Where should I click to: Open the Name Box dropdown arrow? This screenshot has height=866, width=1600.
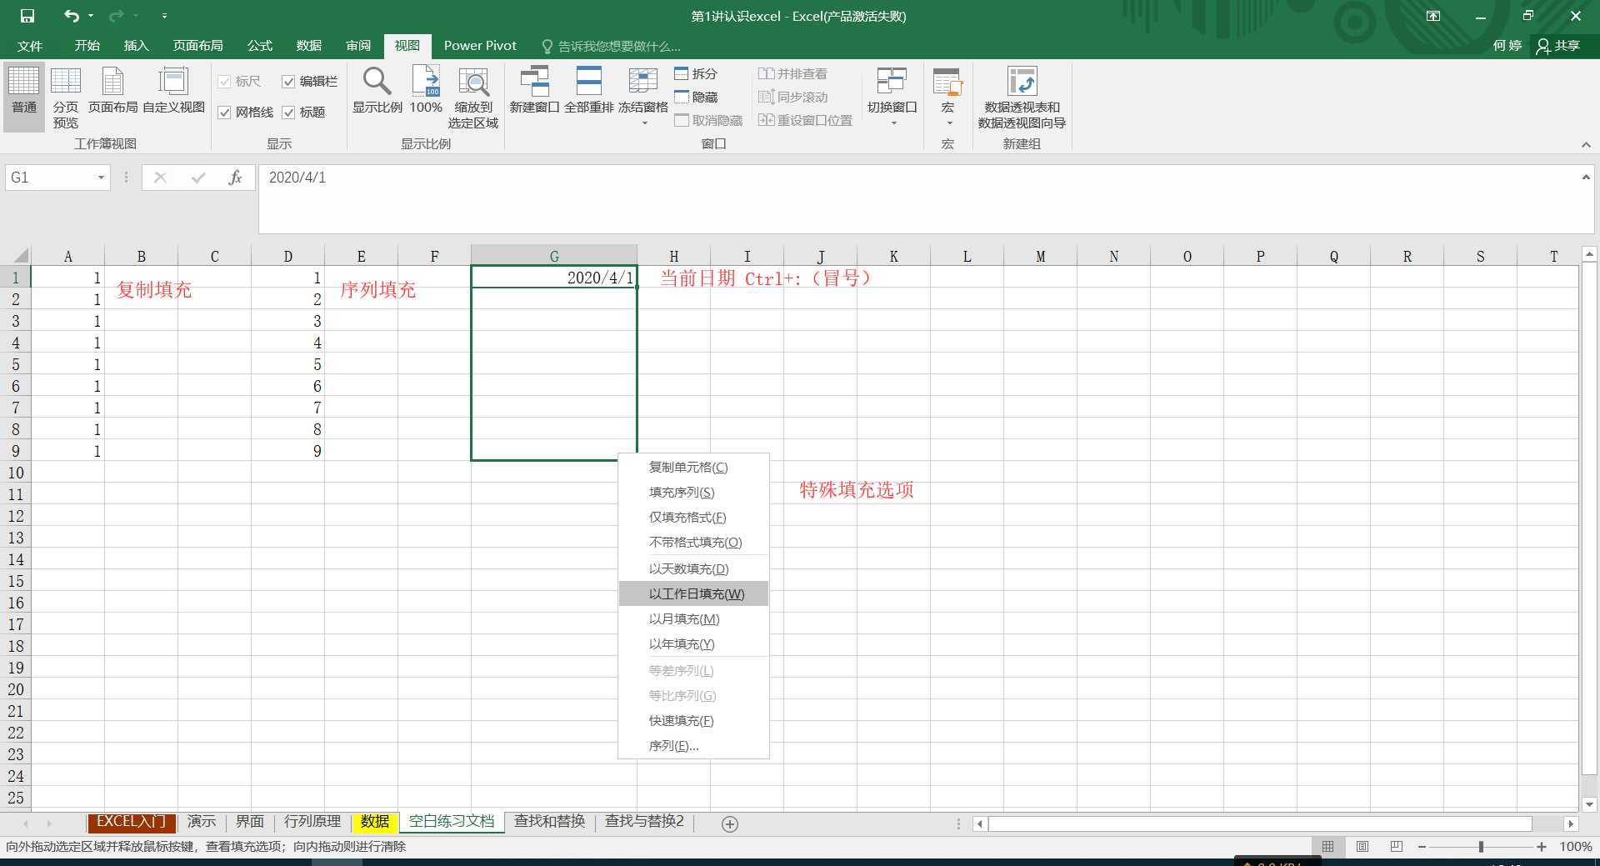click(101, 178)
